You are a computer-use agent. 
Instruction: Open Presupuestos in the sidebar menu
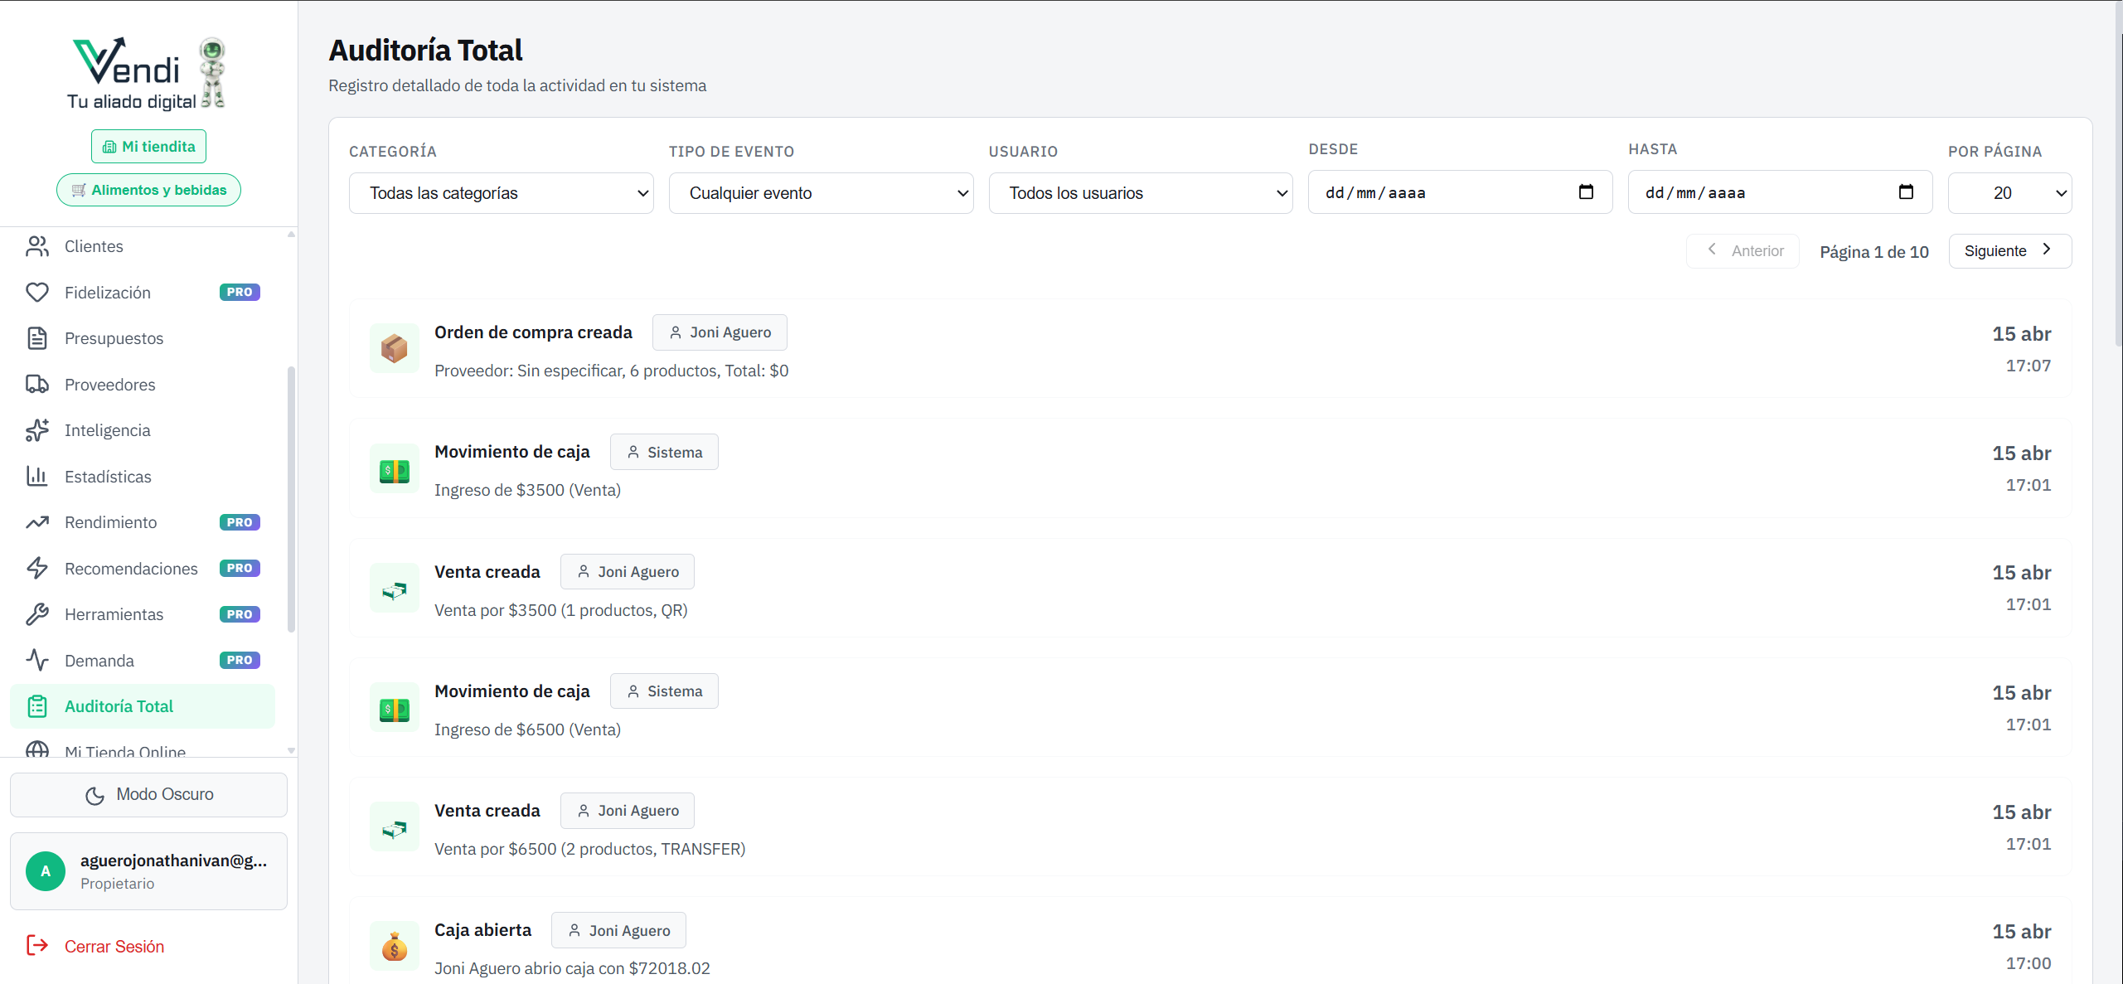[114, 338]
